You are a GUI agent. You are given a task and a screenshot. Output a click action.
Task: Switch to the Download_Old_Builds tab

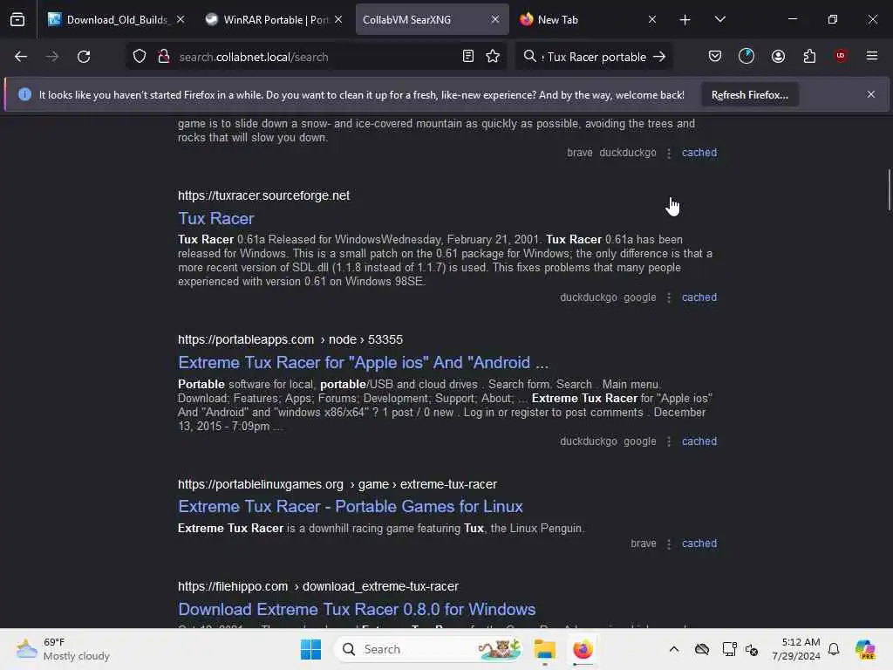coord(116,19)
